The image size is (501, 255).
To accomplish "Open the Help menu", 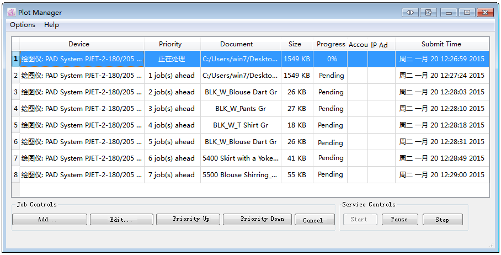I will click(51, 25).
